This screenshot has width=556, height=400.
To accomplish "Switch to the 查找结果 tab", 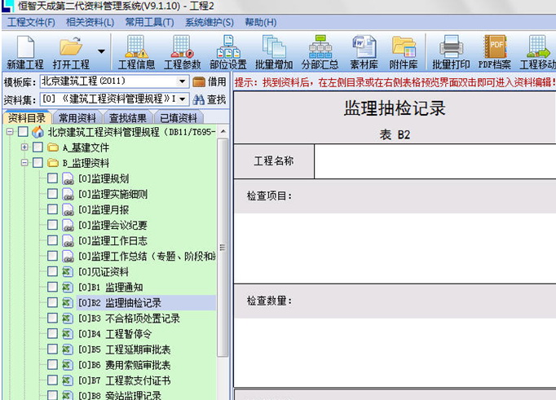I will click(128, 117).
